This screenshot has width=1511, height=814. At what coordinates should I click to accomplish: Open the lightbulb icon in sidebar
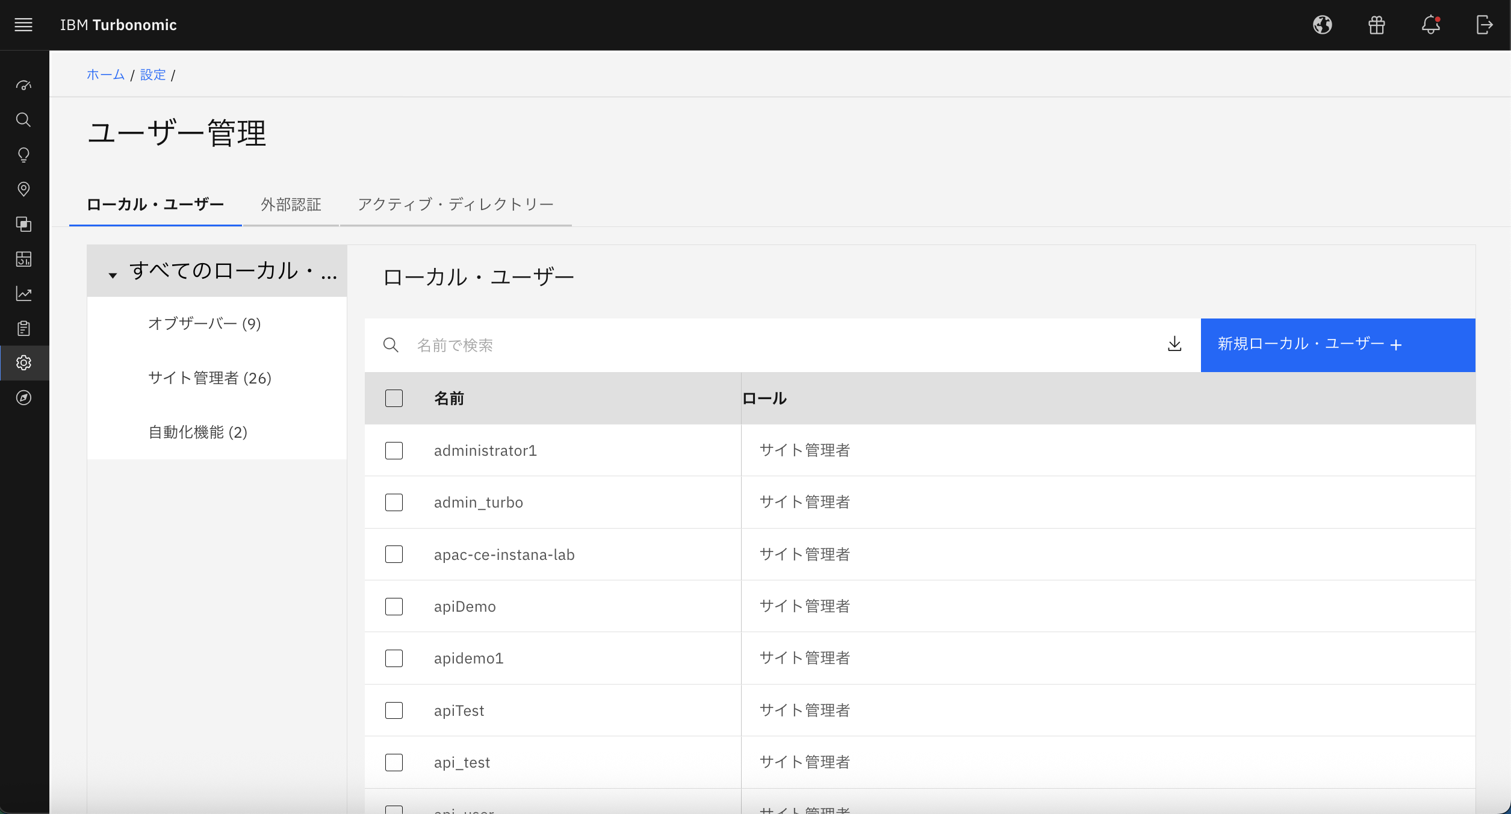tap(23, 155)
